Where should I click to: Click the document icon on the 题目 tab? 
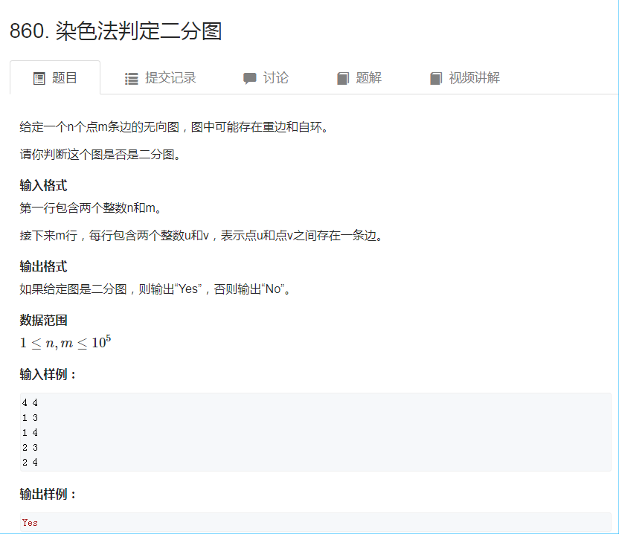(x=38, y=77)
